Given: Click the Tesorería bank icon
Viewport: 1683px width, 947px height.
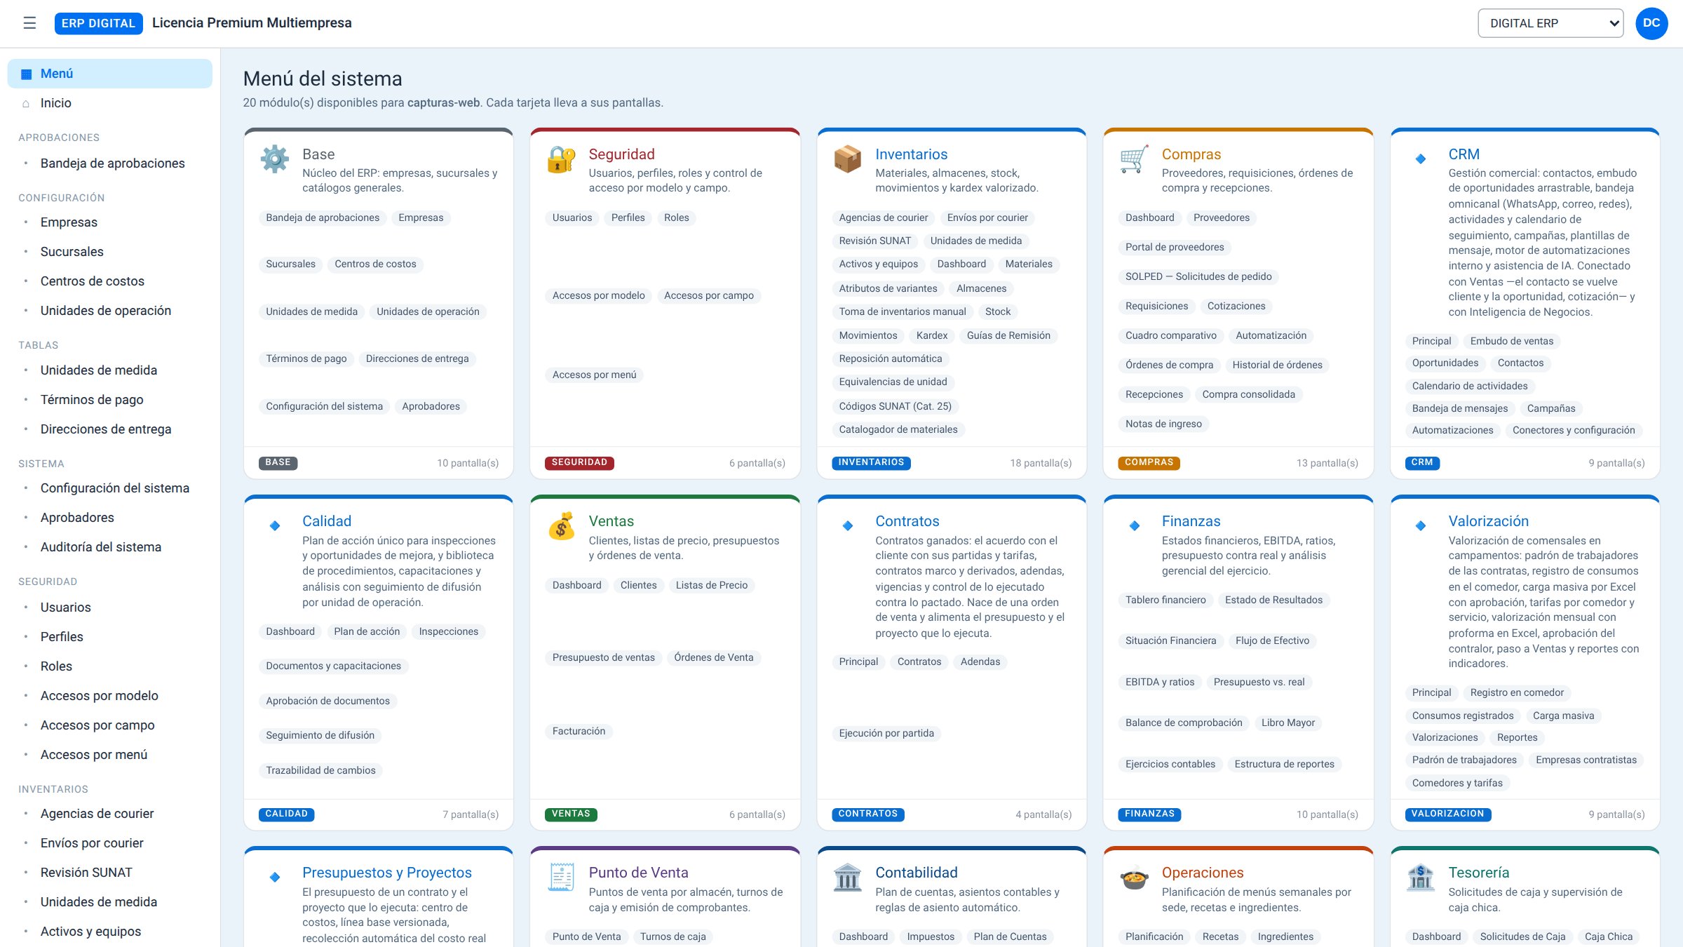Looking at the screenshot, I should pyautogui.click(x=1421, y=878).
